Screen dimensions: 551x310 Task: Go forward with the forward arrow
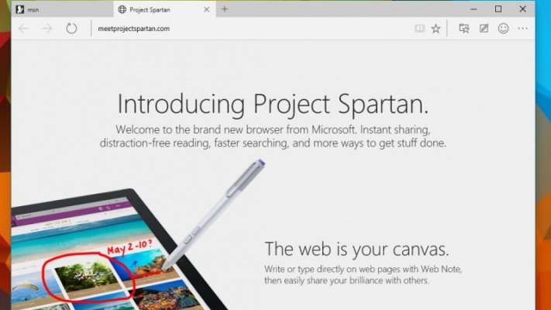coord(46,29)
